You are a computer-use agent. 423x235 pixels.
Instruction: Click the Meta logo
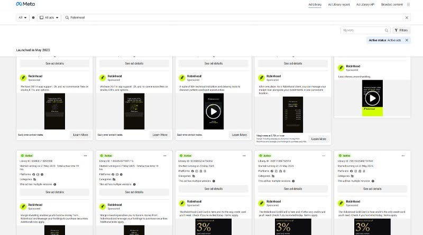pos(25,4)
